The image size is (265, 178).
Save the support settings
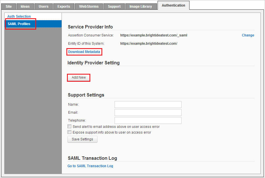[x=82, y=139]
